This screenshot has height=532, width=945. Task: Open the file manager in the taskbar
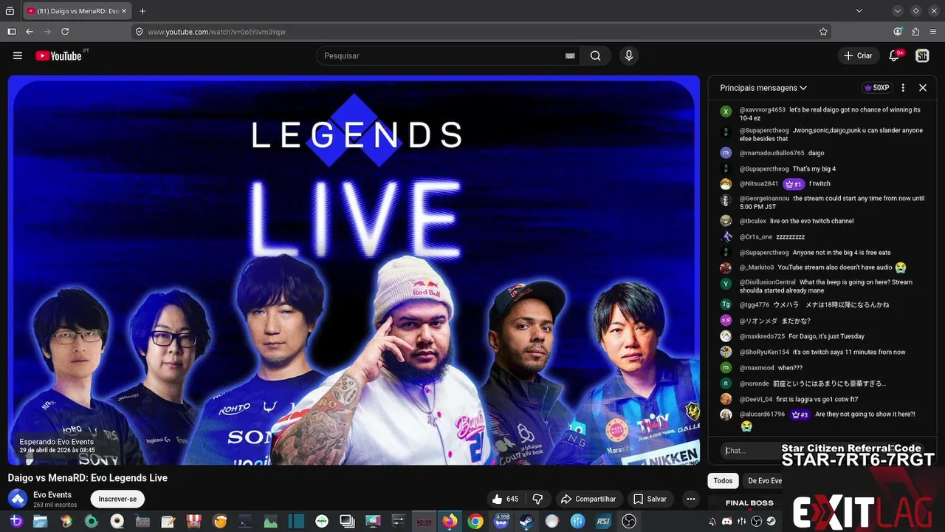tap(40, 522)
